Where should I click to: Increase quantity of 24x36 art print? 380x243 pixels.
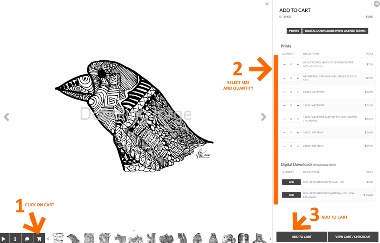[x=298, y=146]
